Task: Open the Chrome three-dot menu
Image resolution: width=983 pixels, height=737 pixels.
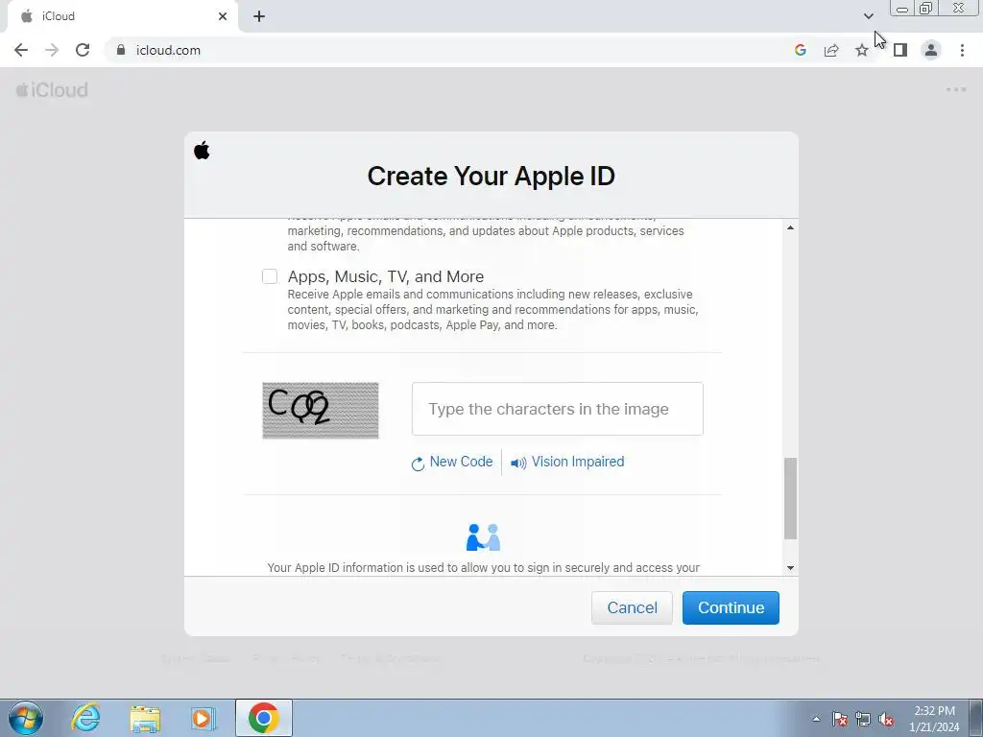Action: coord(962,50)
